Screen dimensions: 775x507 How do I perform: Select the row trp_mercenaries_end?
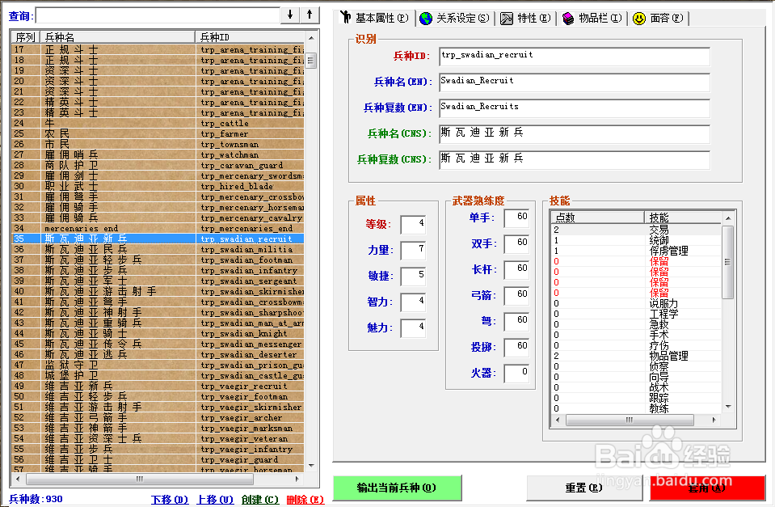157,228
